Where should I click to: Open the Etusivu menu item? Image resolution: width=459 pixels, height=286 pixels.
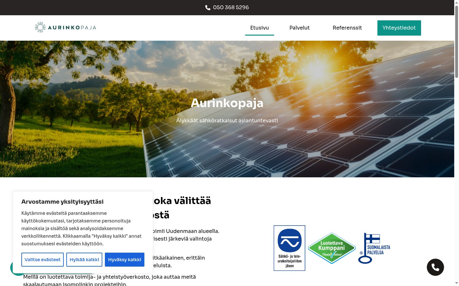click(259, 28)
